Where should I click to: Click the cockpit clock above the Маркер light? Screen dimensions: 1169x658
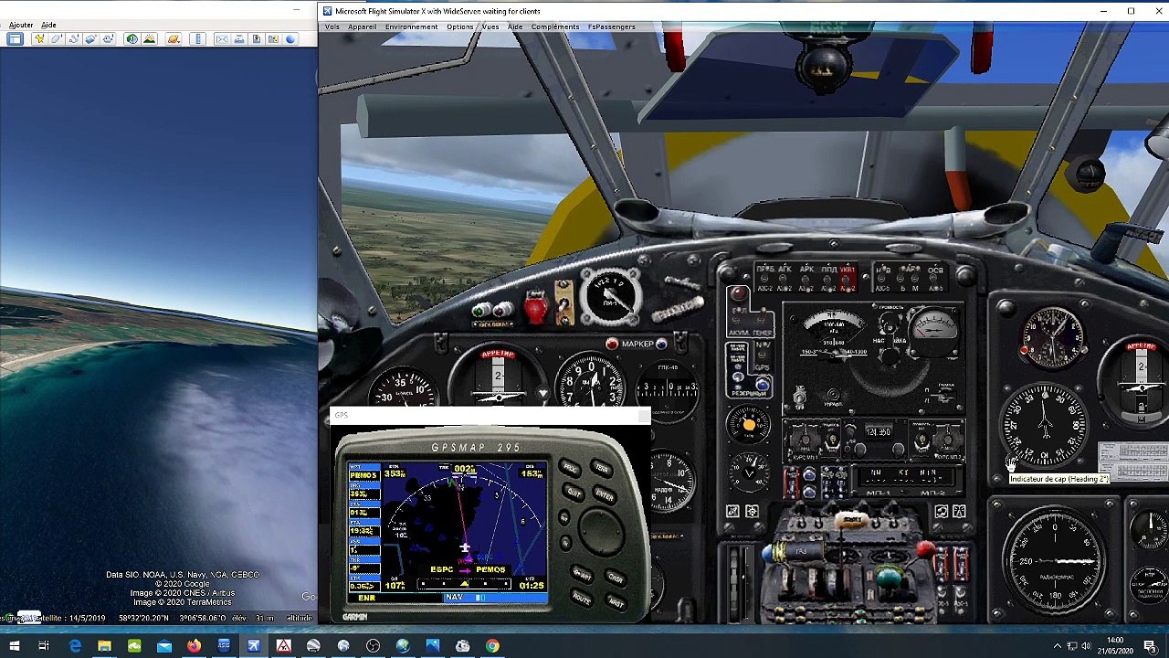point(610,296)
